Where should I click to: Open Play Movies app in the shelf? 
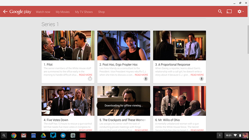[83, 136]
